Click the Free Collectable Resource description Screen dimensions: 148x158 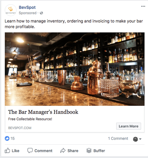click(x=30, y=119)
